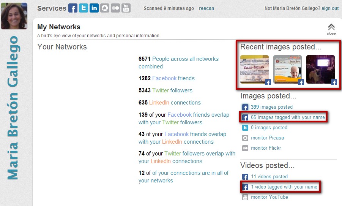Click 74 Twitter-LinkedIn overlap stat

187,157
